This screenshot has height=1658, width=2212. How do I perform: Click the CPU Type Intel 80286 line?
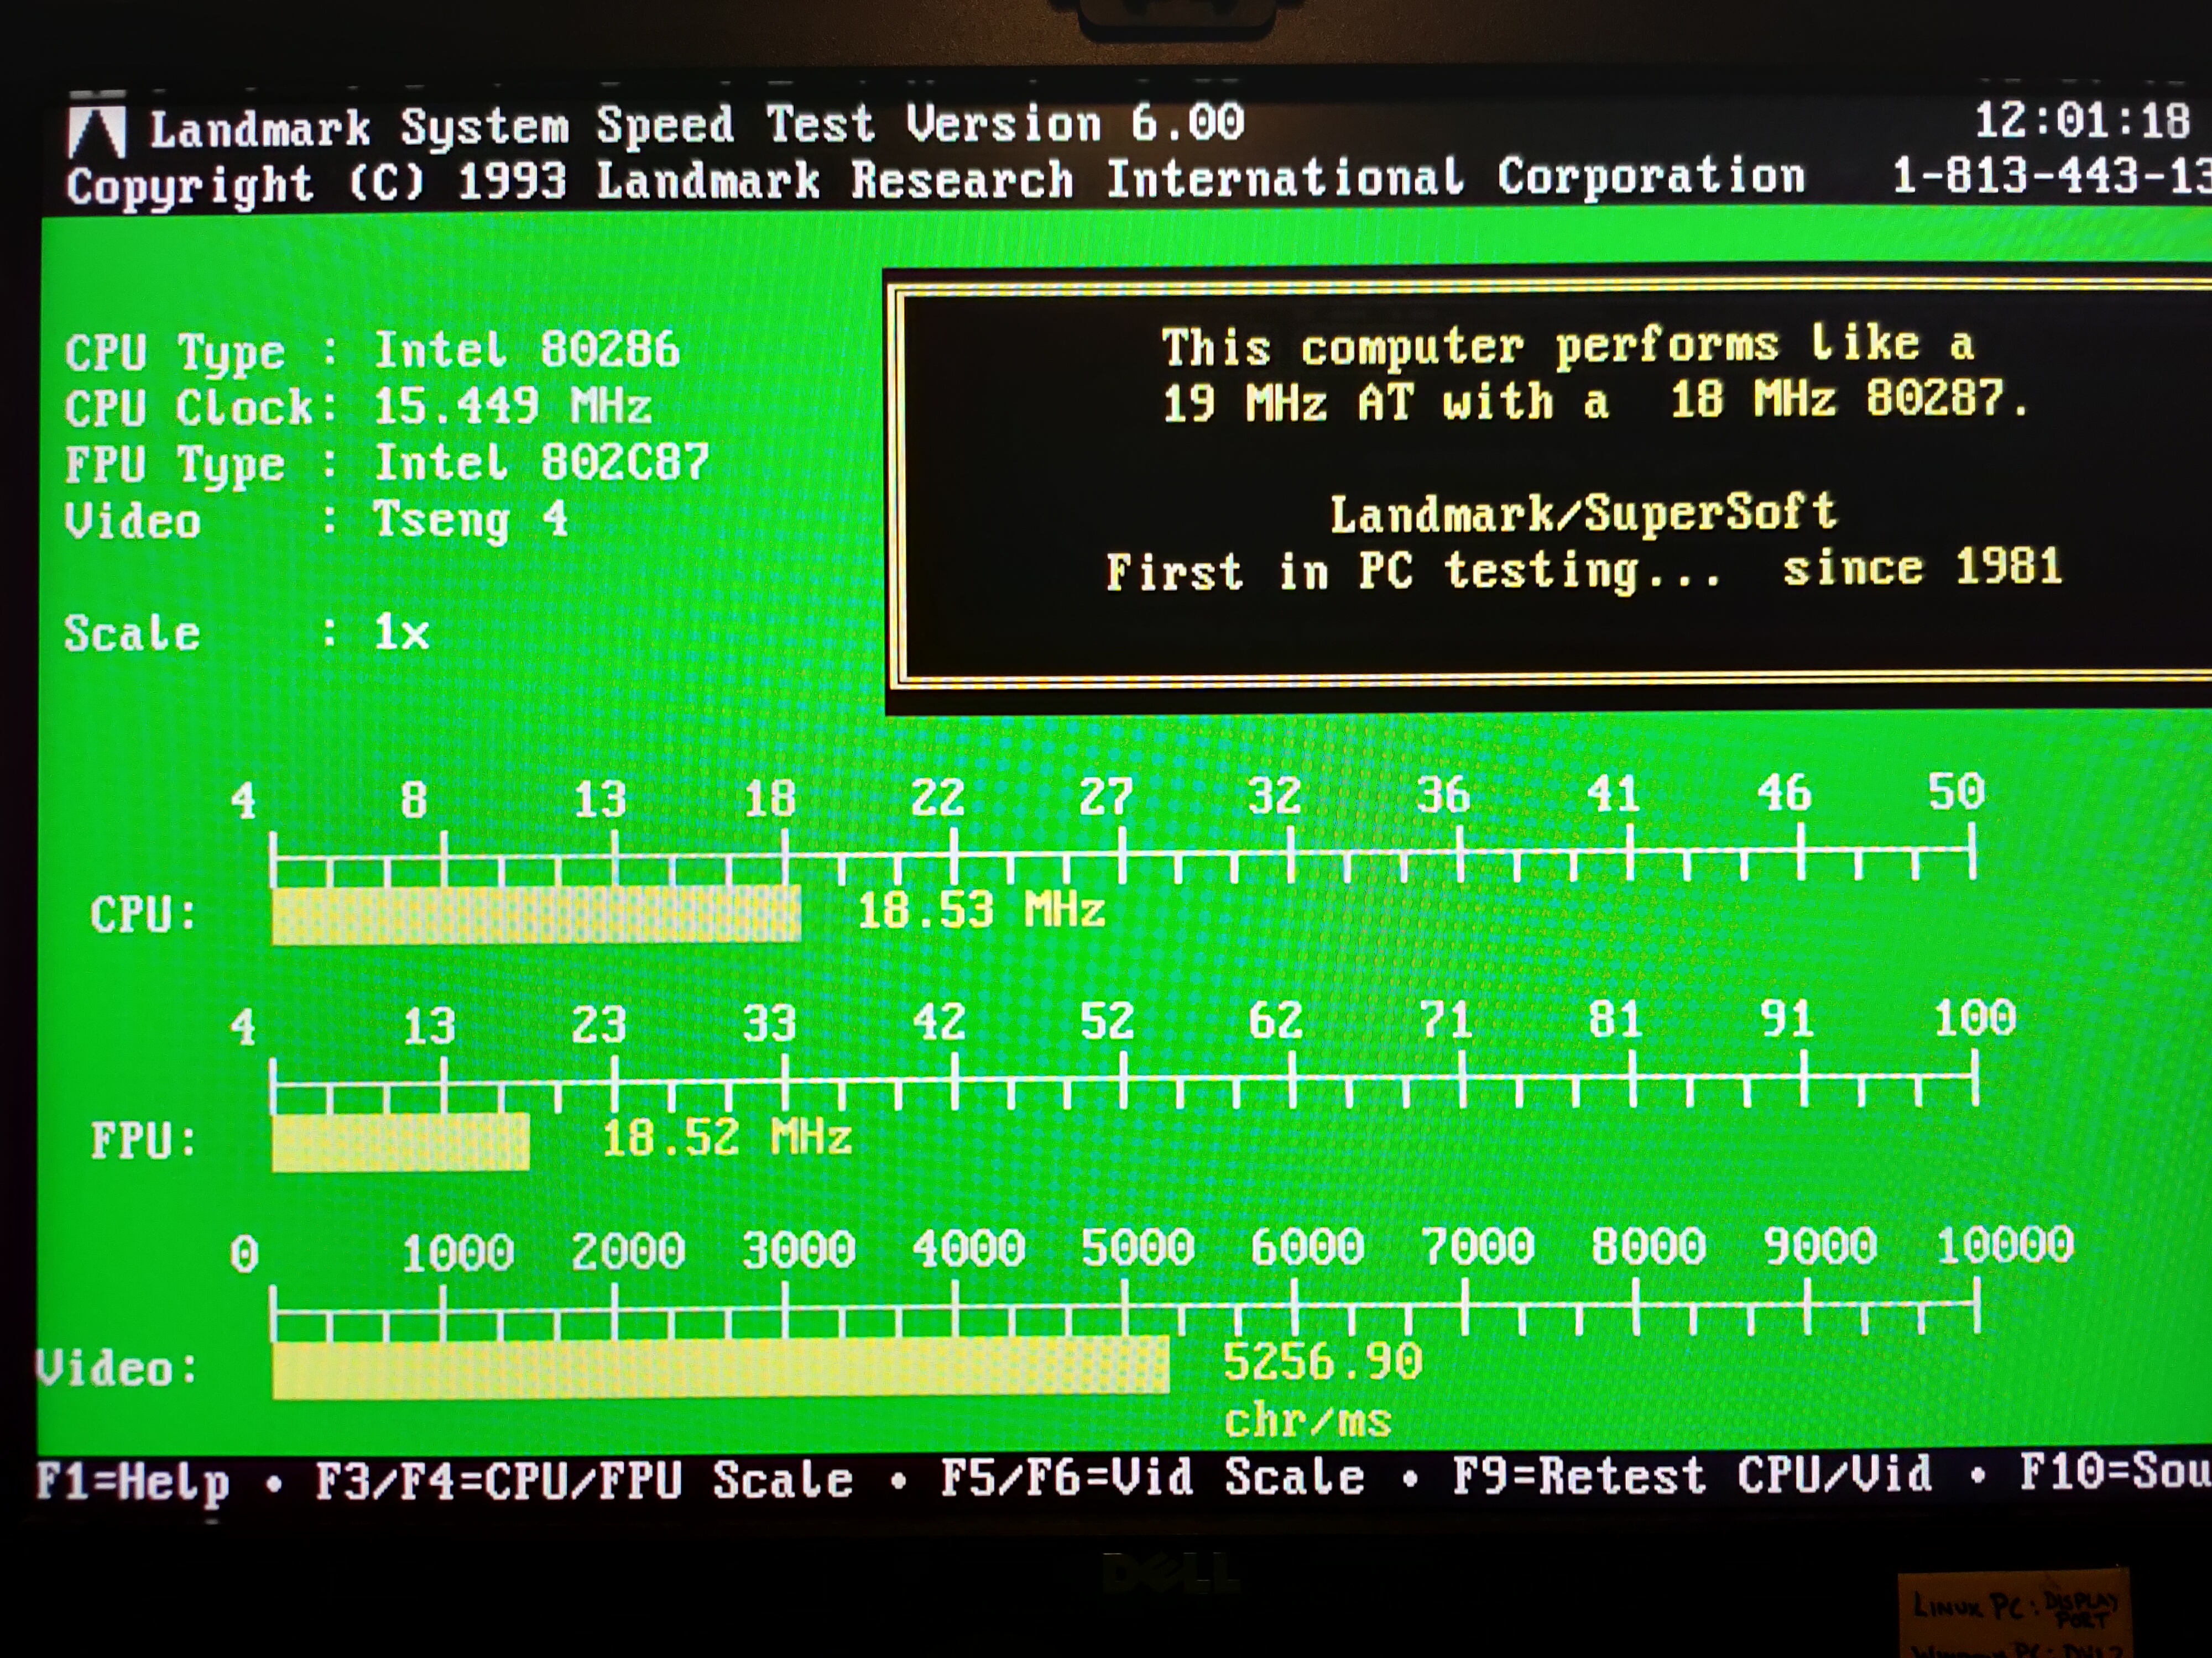pos(372,351)
